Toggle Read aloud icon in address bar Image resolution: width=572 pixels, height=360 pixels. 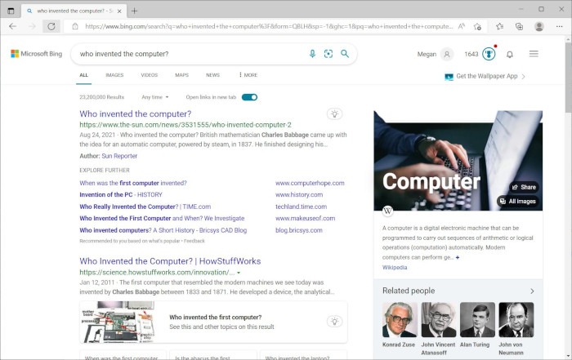pyautogui.click(x=462, y=26)
